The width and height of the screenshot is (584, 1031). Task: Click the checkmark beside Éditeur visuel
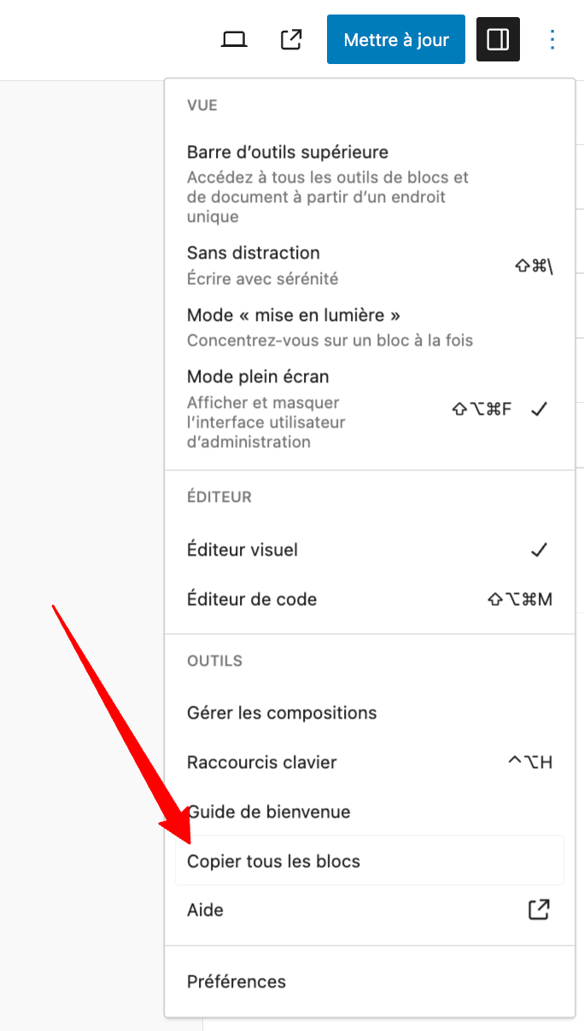pos(539,550)
